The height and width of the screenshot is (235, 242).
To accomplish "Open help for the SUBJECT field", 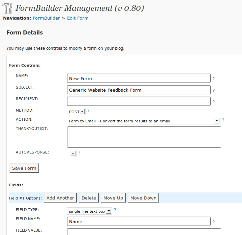I will pos(214,90).
